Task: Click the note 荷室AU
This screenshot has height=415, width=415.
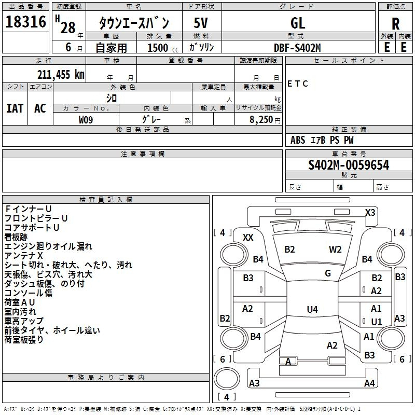Action: 20,302
